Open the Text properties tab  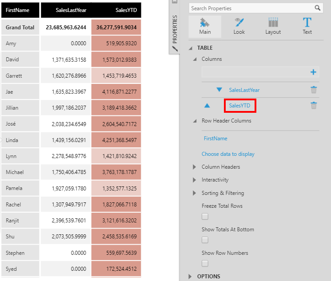[x=307, y=27]
